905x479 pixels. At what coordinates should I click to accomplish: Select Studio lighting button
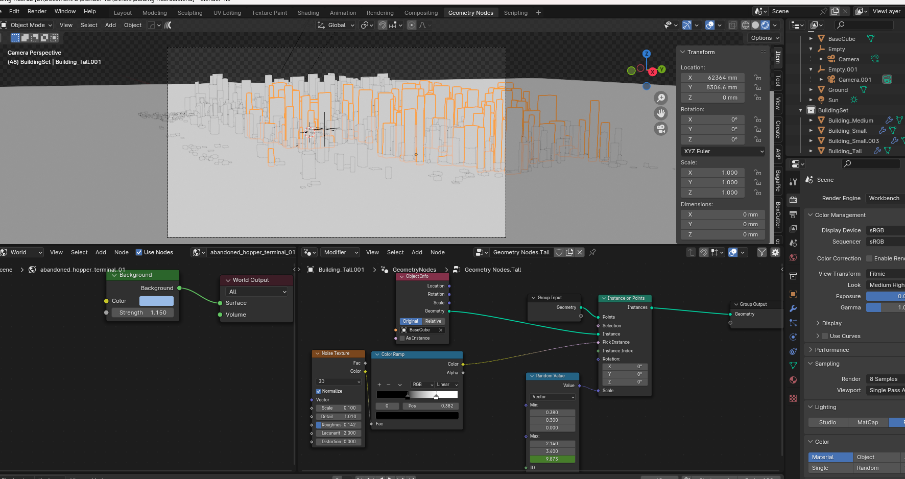point(827,422)
